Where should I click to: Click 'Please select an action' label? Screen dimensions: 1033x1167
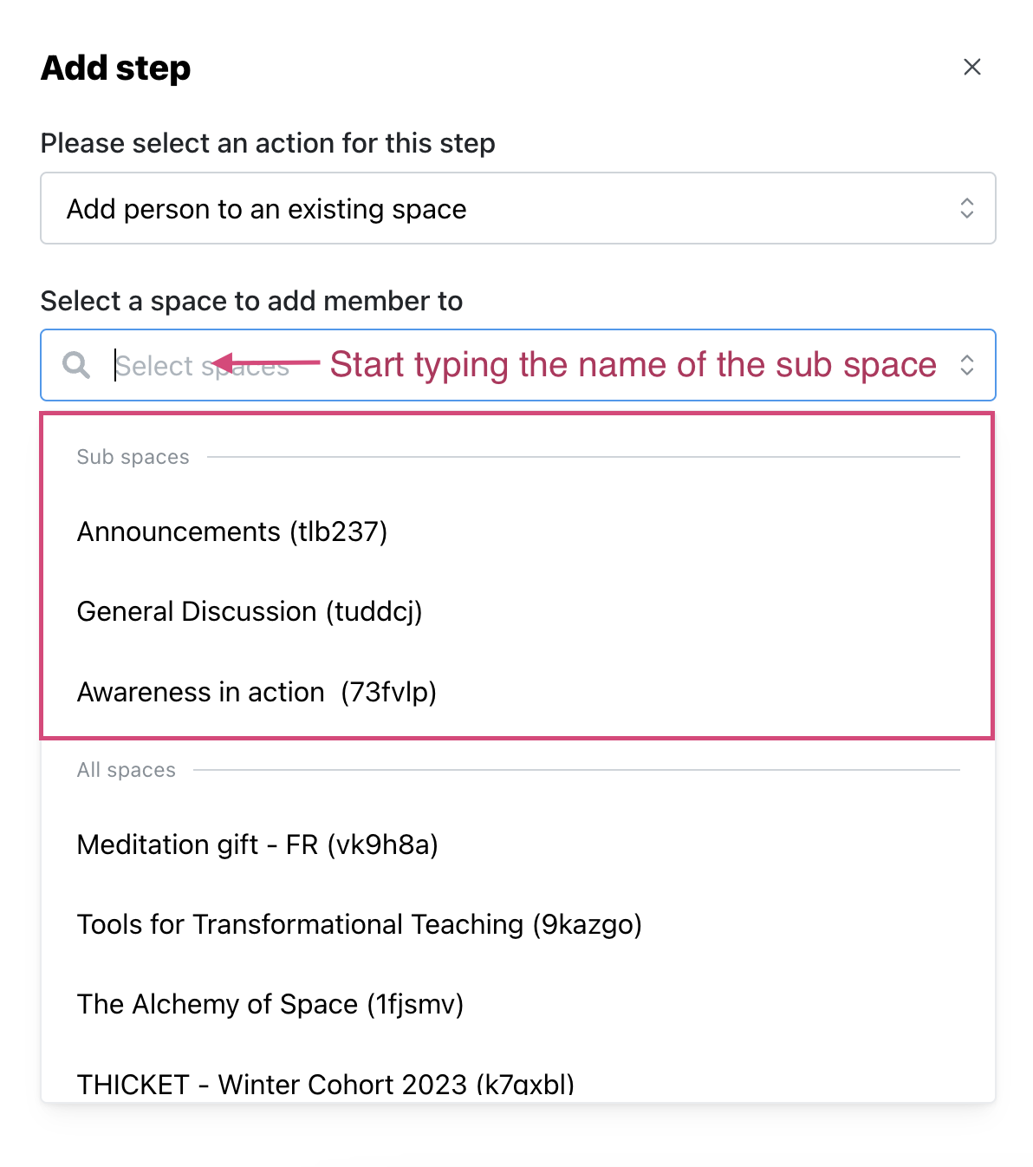click(x=268, y=143)
